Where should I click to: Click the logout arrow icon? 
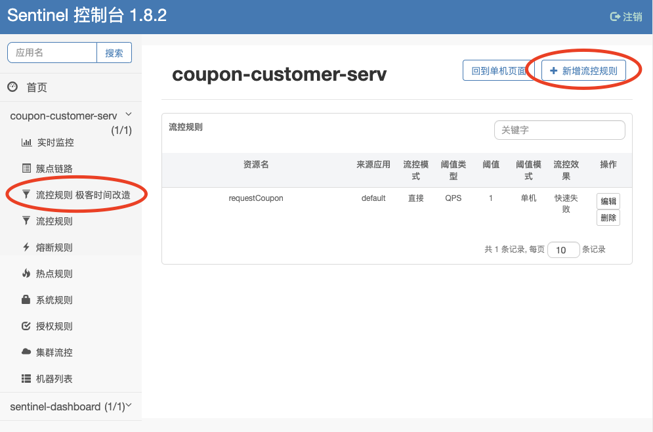pos(615,17)
